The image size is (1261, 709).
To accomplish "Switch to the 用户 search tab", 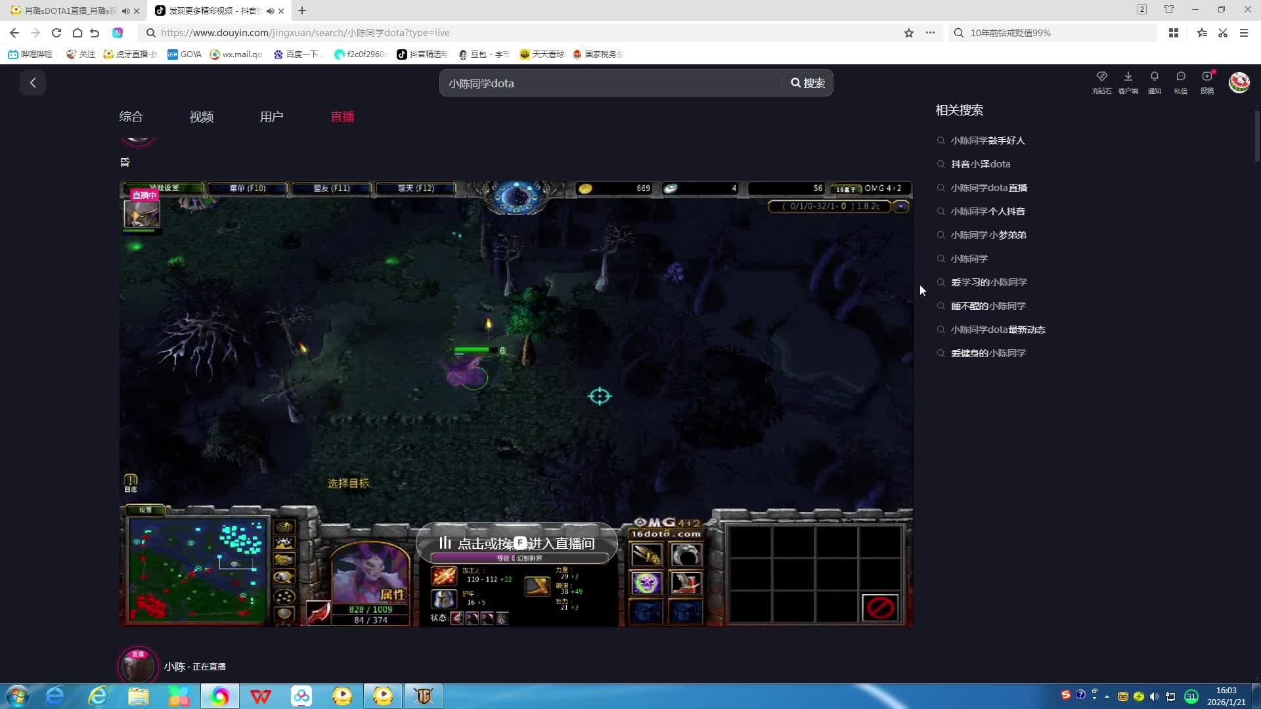I will [271, 117].
